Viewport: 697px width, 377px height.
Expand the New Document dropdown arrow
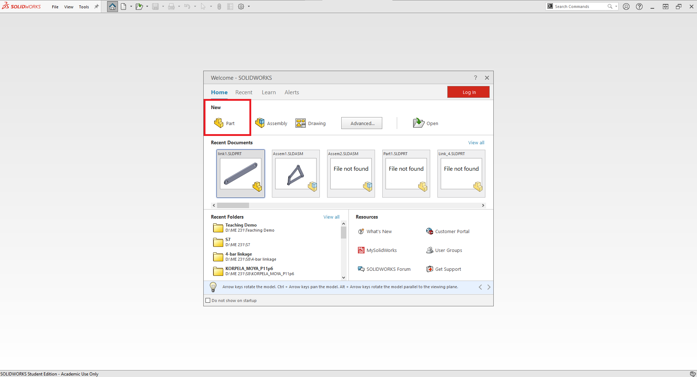pos(131,6)
